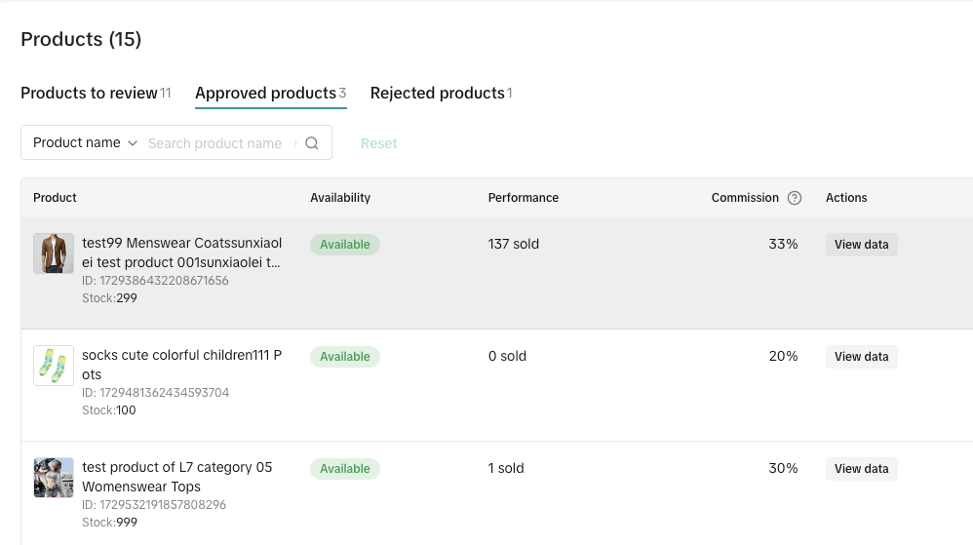Open the colorful socks product thumbnail
The width and height of the screenshot is (973, 545).
point(54,366)
